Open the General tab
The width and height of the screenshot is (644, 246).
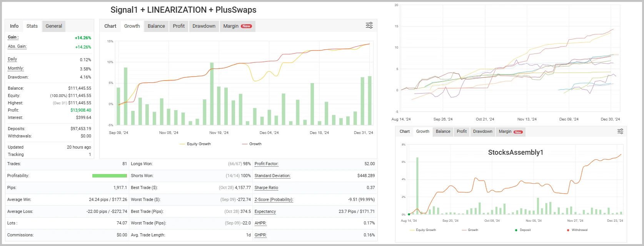tap(53, 26)
